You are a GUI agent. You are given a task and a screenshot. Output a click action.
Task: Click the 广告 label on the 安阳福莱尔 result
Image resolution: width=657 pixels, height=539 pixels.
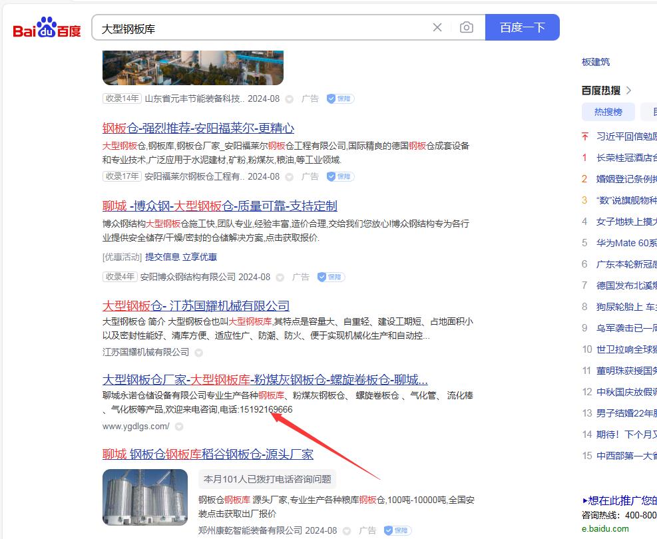(x=310, y=177)
